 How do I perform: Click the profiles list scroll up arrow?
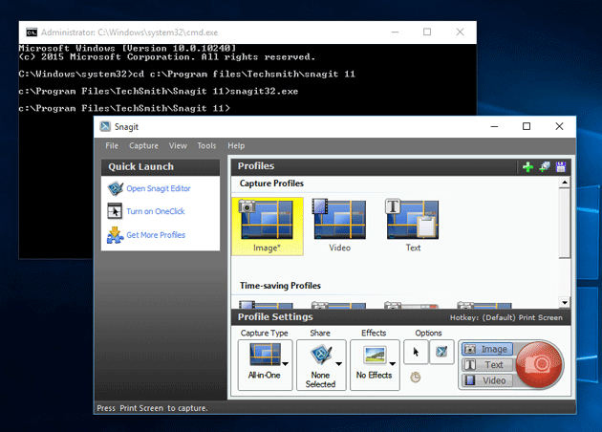(x=565, y=183)
